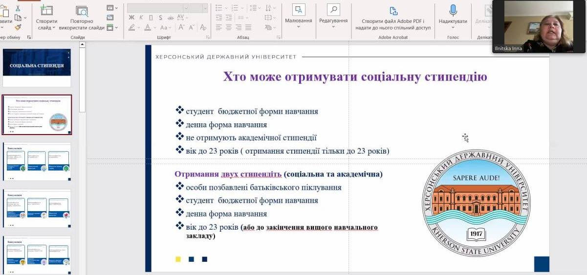Click Створити файл Adobe PDF button label

coord(393,24)
